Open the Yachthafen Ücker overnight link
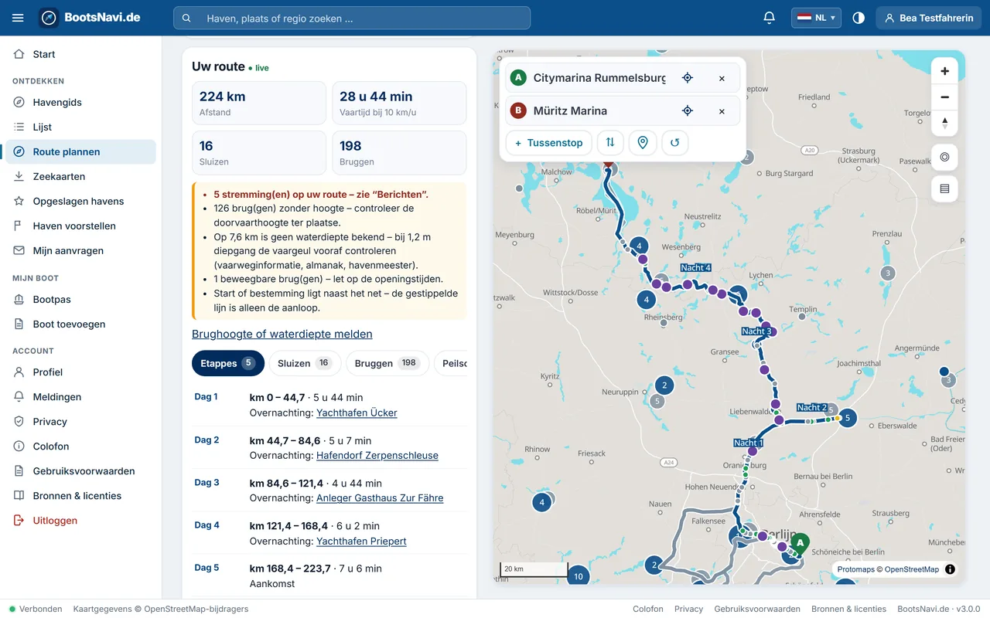Screen dimensions: 990x618 coord(357,413)
